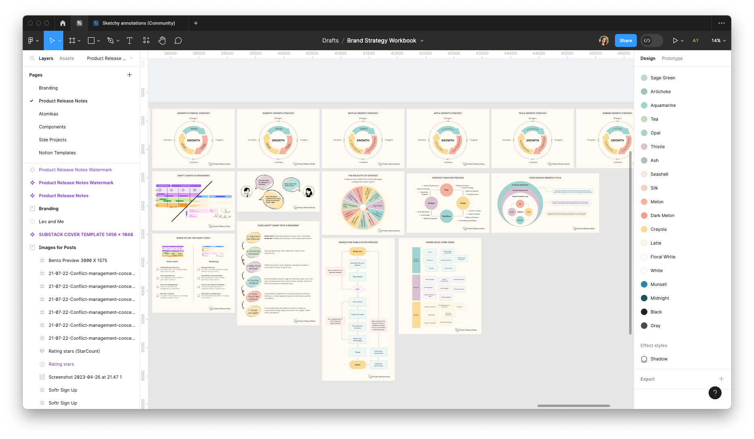Open the Resources components tool
Screen dimensions: 754x439
(146, 40)
